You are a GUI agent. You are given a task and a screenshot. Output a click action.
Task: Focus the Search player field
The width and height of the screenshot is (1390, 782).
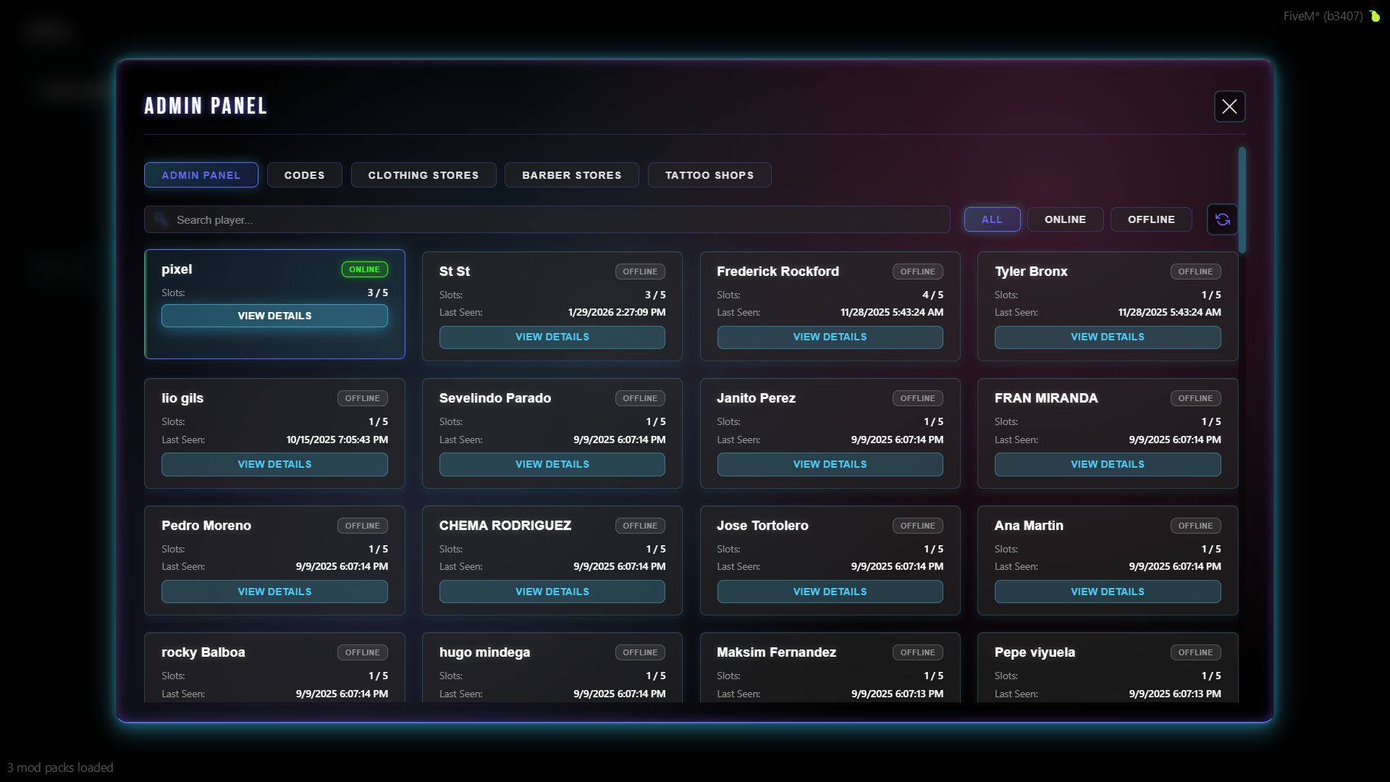[x=547, y=219]
